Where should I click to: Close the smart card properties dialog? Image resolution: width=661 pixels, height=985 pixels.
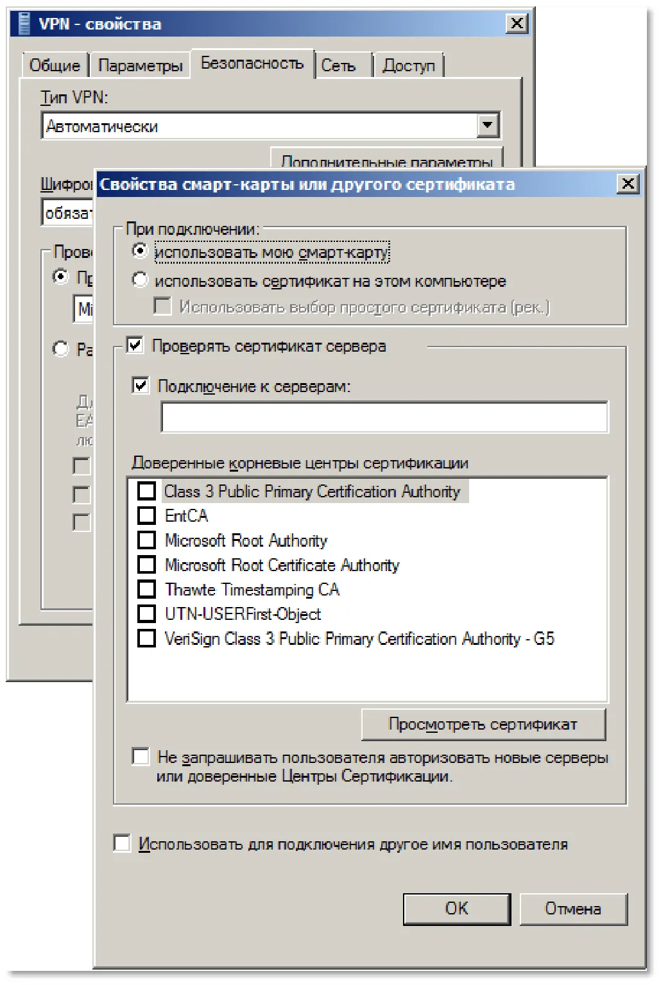point(628,184)
